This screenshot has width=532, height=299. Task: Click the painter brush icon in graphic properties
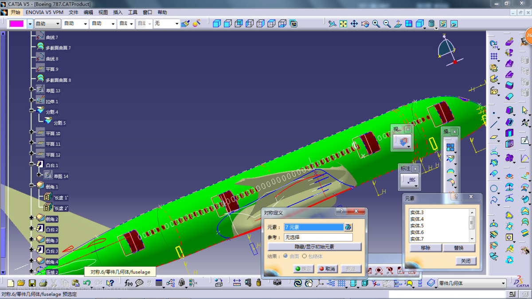tap(185, 23)
